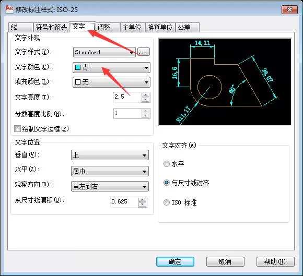The width and height of the screenshot is (303, 276).
Task: Open the 文字样式 Standard dropdown
Action: click(104, 52)
